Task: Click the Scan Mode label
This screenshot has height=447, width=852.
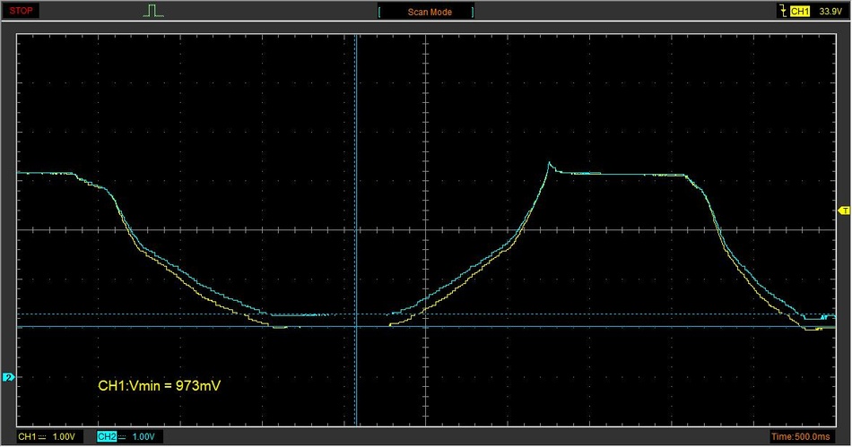Action: [430, 12]
